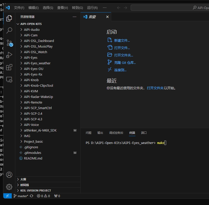Collapse the AIPI-OPEN-KITS root folder

(48, 24)
